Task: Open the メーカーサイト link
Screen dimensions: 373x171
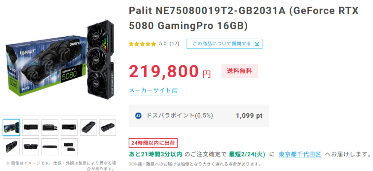Action: click(150, 90)
